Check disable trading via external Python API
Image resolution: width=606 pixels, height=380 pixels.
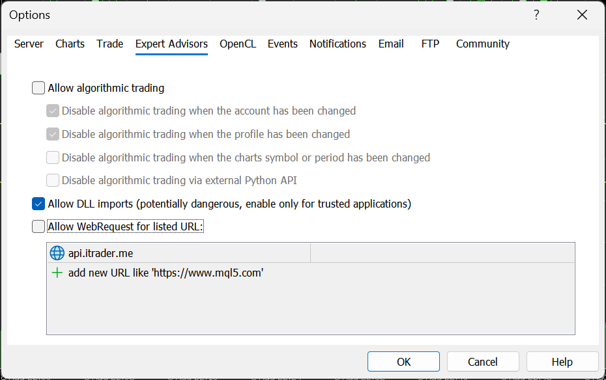click(x=53, y=180)
